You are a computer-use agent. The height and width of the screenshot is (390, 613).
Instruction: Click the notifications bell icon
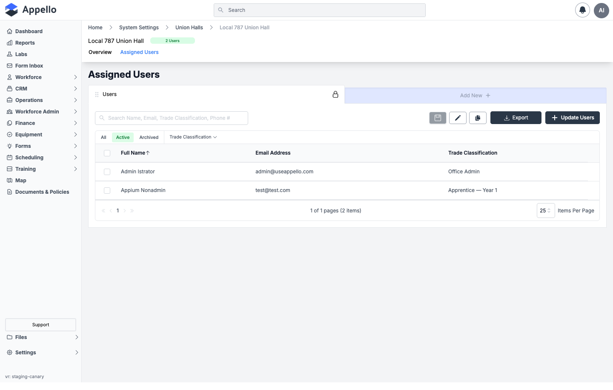tap(582, 10)
